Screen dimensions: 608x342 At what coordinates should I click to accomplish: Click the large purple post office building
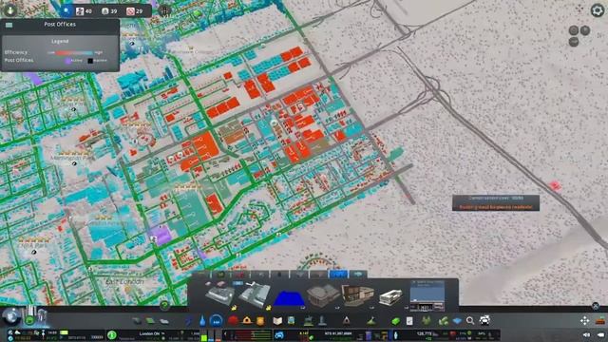tap(161, 235)
